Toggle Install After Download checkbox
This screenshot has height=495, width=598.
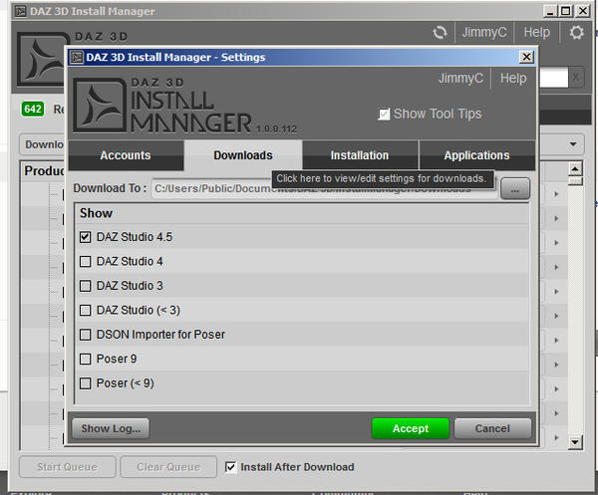(x=230, y=467)
